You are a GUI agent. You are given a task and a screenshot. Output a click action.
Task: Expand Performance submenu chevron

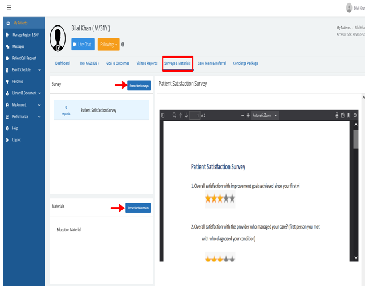40,116
